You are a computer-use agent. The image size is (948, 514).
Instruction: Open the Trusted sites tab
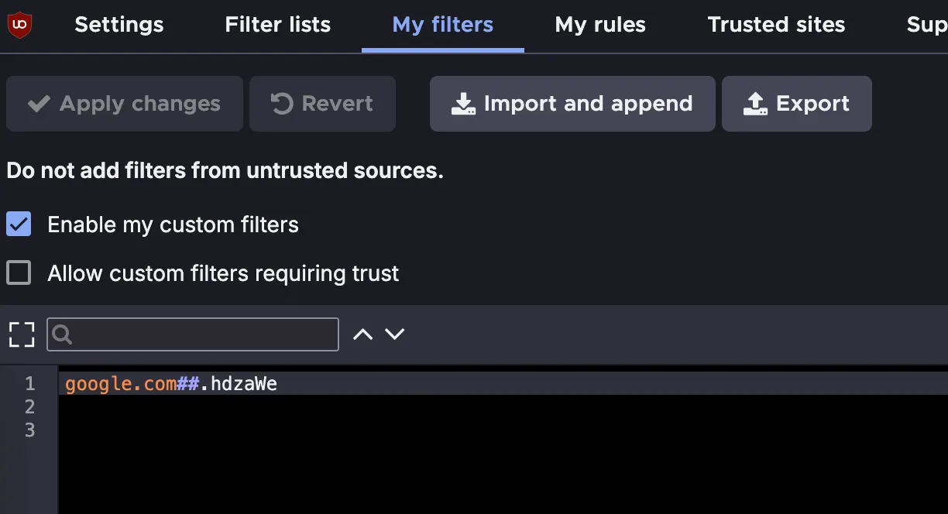[x=775, y=24]
